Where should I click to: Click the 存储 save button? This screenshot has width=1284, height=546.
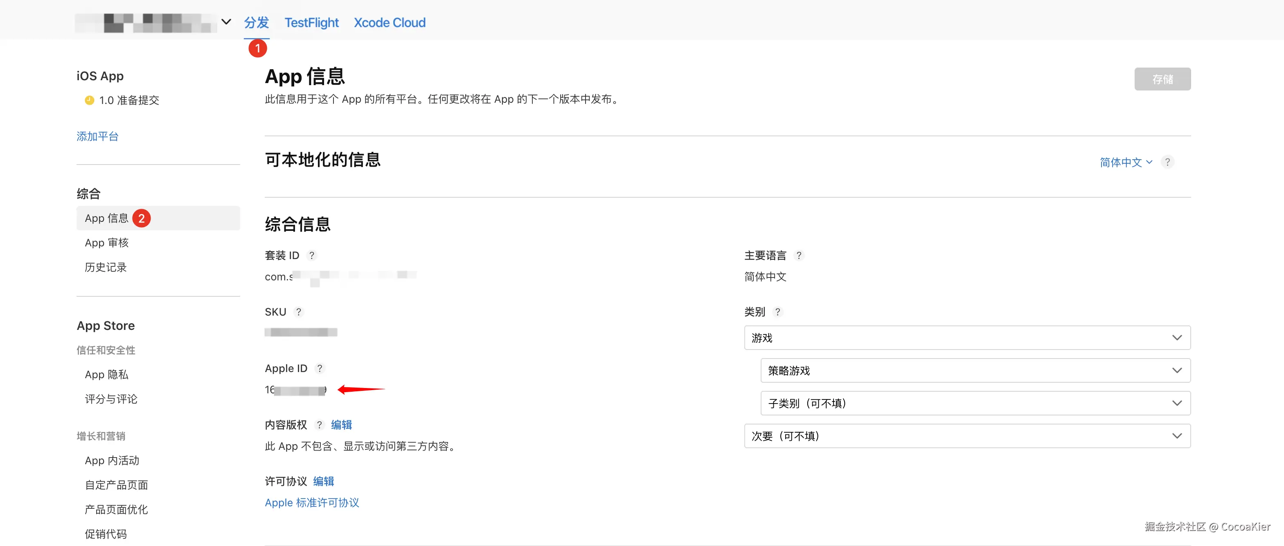point(1162,79)
